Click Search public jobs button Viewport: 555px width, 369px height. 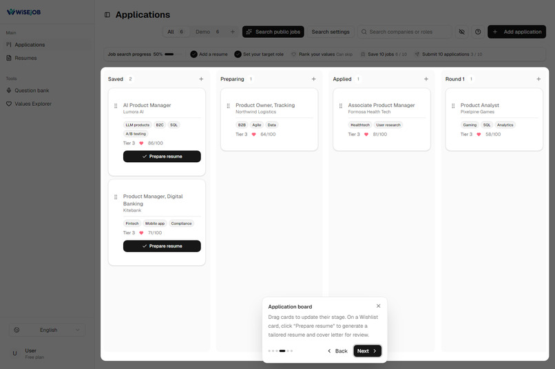pos(273,32)
